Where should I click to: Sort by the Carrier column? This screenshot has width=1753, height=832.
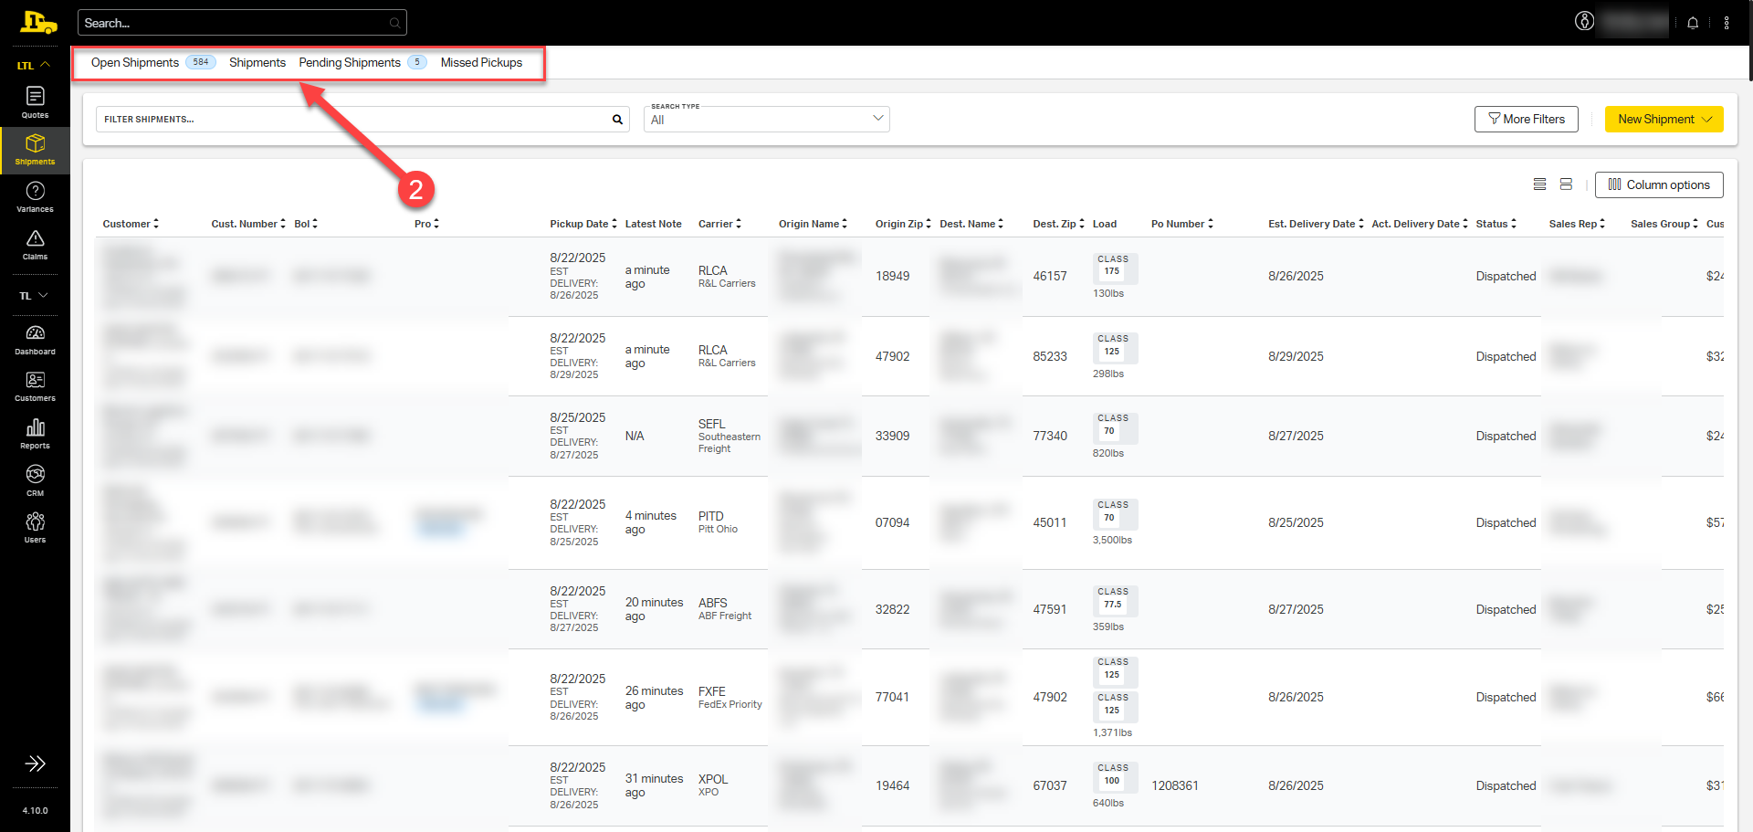719,224
